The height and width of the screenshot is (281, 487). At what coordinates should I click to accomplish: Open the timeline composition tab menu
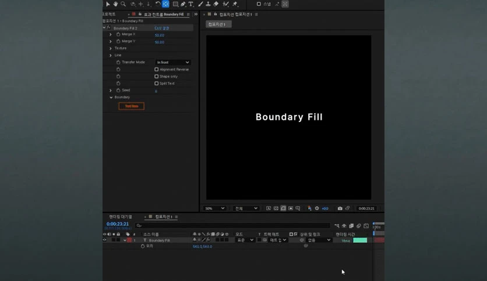177,217
